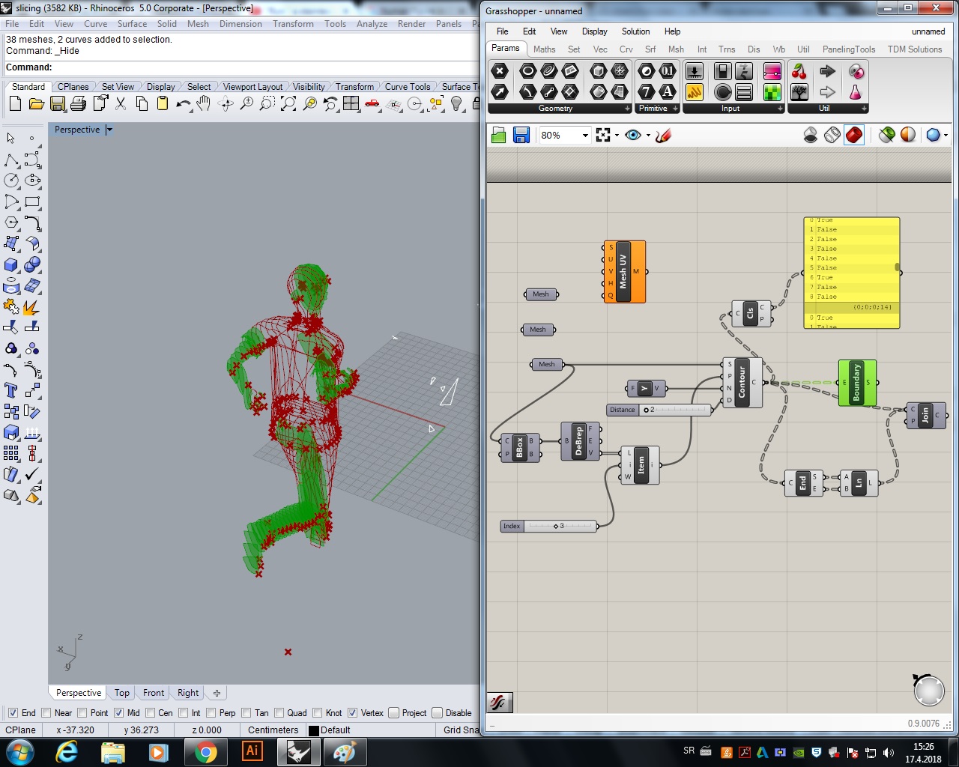Click the red car icon in Rhino toolbar
The width and height of the screenshot is (959, 767).
coord(372,104)
